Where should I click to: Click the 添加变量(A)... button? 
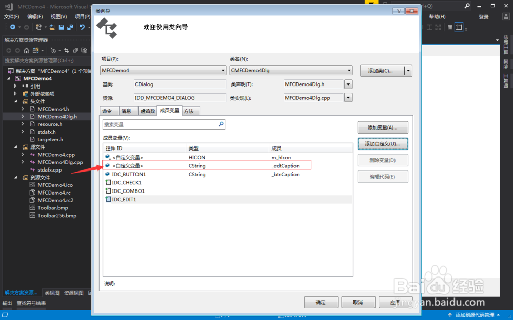(x=383, y=127)
